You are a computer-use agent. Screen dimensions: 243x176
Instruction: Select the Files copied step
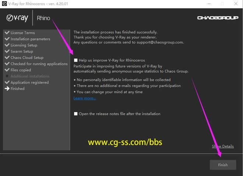click(21, 70)
